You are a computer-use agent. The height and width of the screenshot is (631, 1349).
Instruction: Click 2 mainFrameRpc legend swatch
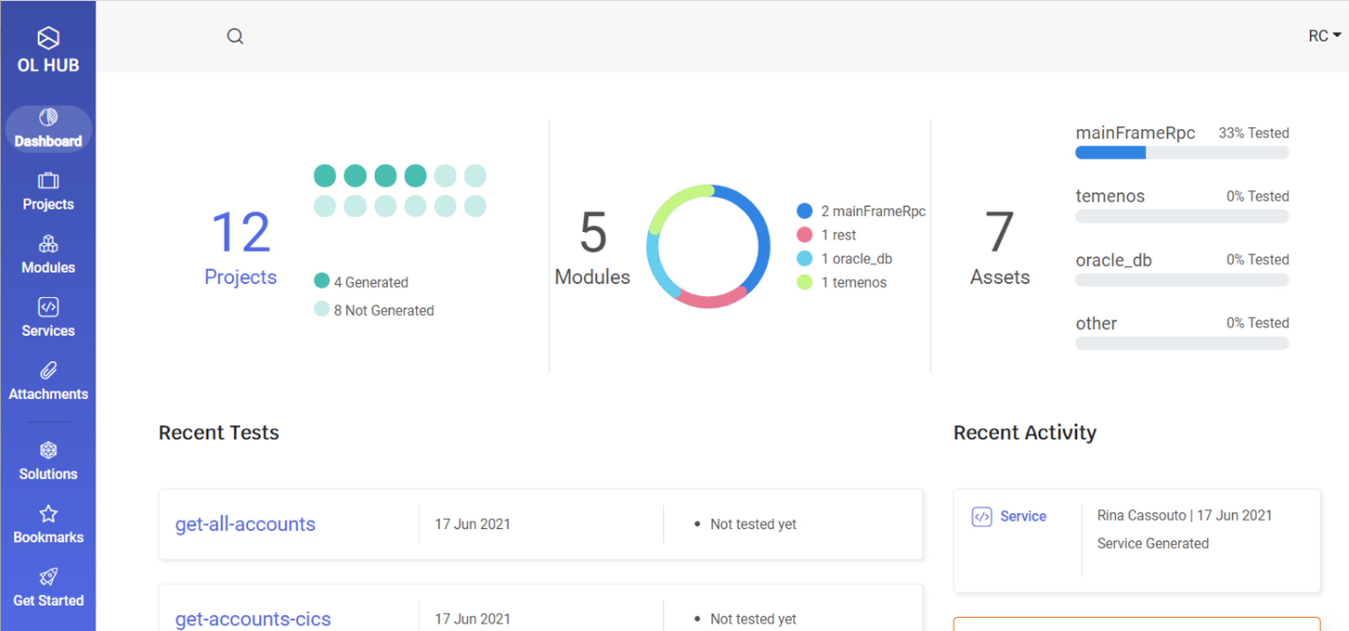(x=805, y=211)
